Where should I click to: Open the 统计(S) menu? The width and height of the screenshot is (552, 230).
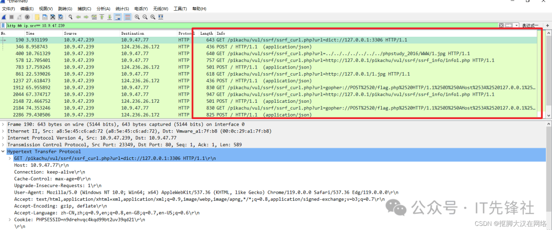[x=122, y=9]
